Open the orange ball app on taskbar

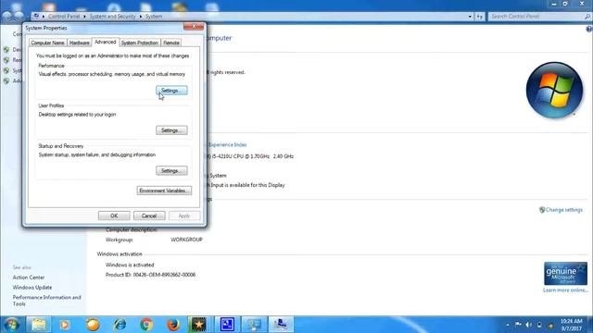[93, 325]
